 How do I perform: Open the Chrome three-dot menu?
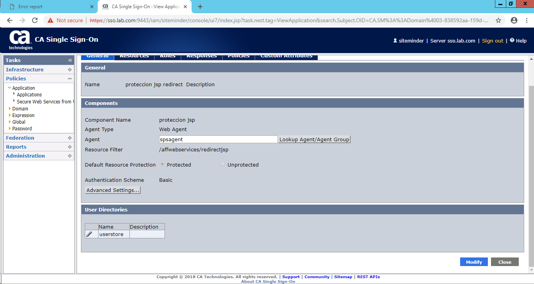coord(527,20)
